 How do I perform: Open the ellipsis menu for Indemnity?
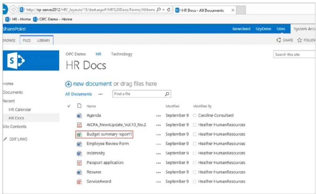[x=158, y=154]
